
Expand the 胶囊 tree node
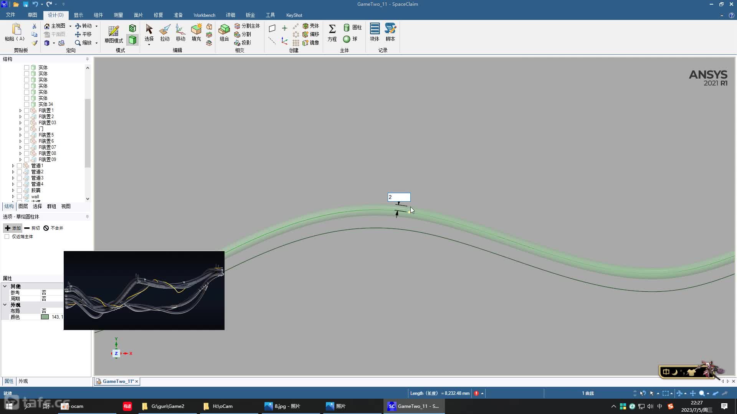pyautogui.click(x=13, y=190)
